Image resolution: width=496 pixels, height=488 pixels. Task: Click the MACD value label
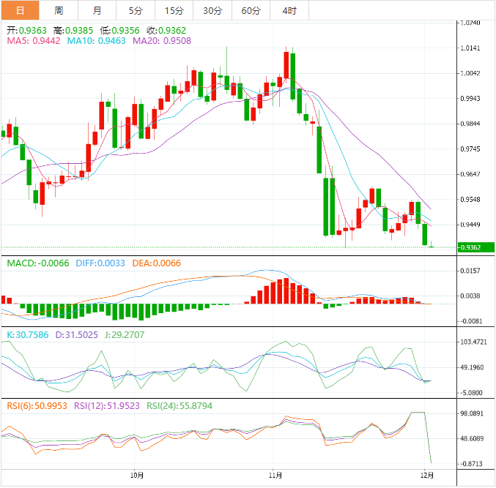click(x=37, y=263)
